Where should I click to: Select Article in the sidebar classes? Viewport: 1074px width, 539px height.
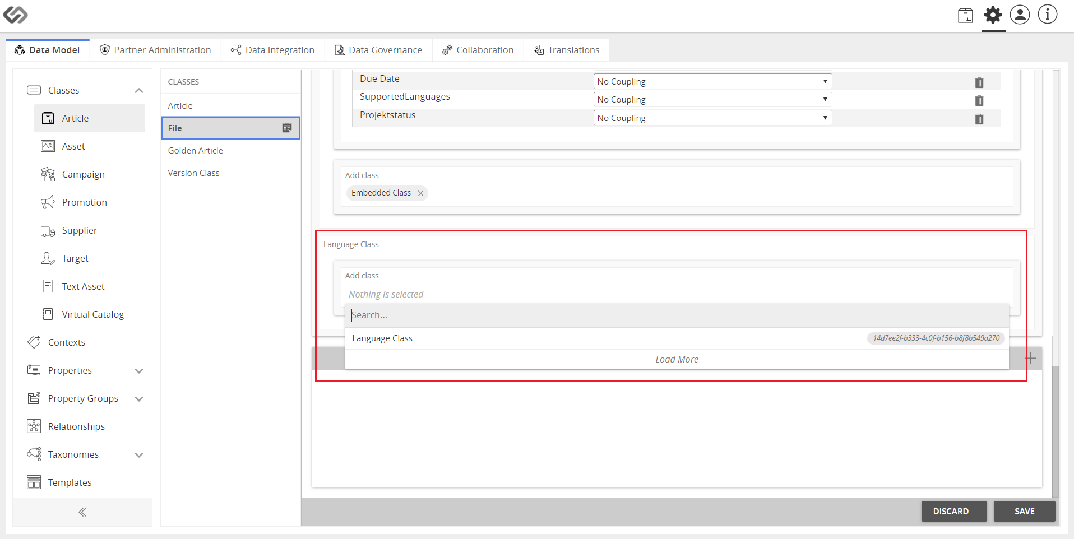90,118
